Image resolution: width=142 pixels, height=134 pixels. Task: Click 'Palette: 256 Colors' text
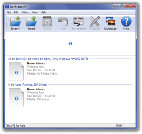point(38,99)
